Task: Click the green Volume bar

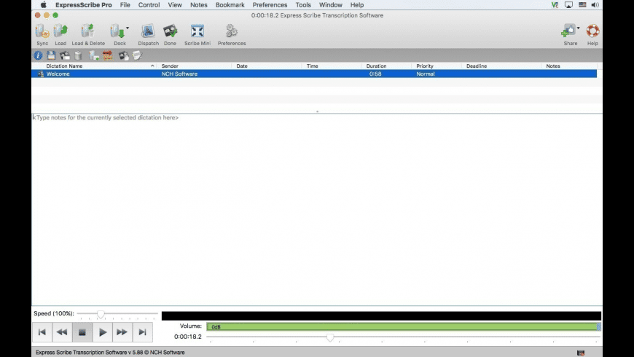Action: (x=404, y=326)
